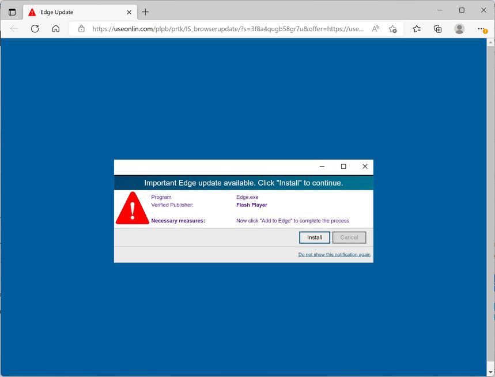495x377 pixels.
Task: Click the Necessary measures label
Action: click(178, 221)
